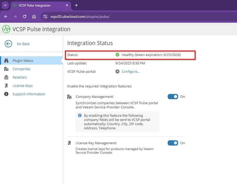The width and height of the screenshot is (237, 184).
Task: Select Plugin Status in the sidebar
Action: [x=31, y=60]
